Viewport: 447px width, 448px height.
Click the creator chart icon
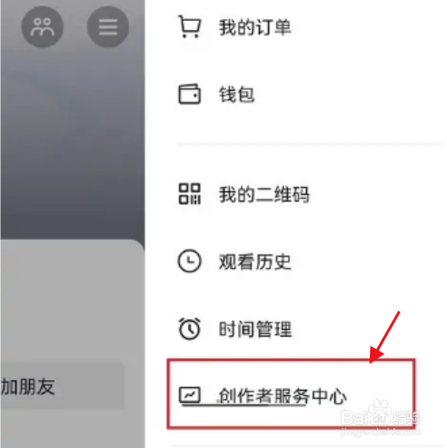tap(190, 394)
